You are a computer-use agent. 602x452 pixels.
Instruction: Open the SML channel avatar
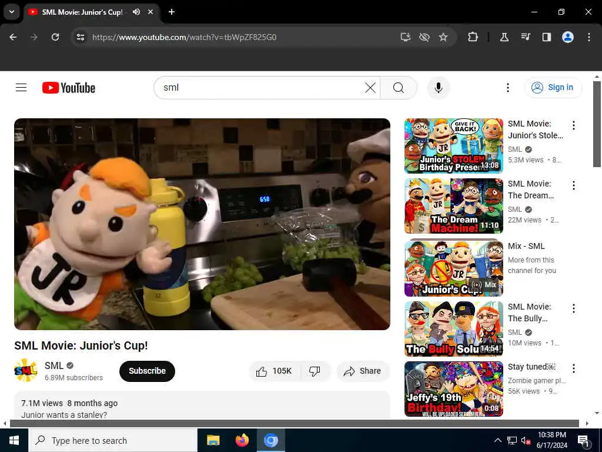coord(26,371)
